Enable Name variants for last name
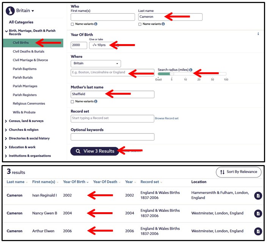This screenshot has height=243, width=267. [140, 24]
